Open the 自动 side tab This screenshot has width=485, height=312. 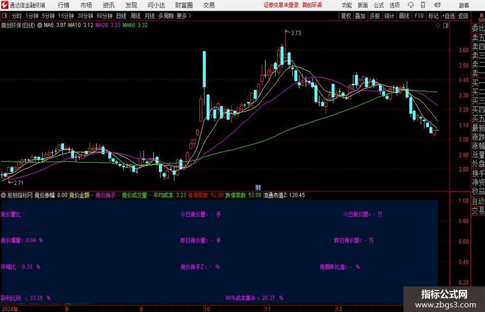pos(478,201)
